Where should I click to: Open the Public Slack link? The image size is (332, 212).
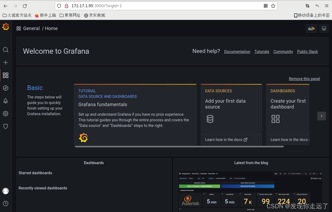[x=308, y=52]
